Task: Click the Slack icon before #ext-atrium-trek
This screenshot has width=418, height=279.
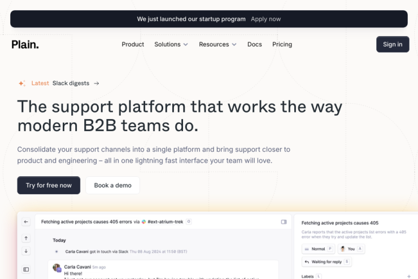Action: 143,222
